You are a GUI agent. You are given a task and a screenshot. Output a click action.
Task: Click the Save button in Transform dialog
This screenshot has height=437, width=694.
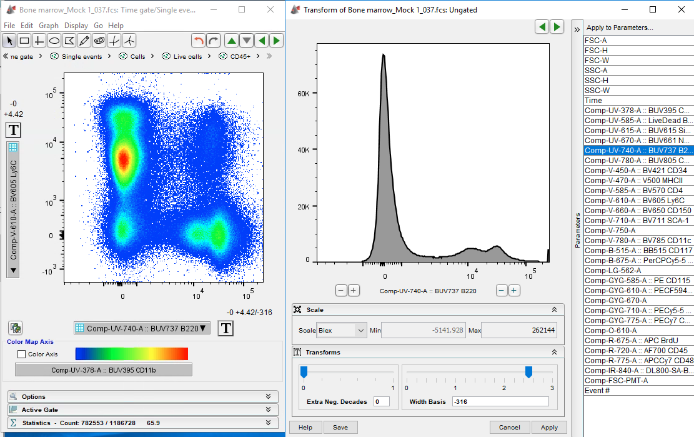point(340,428)
